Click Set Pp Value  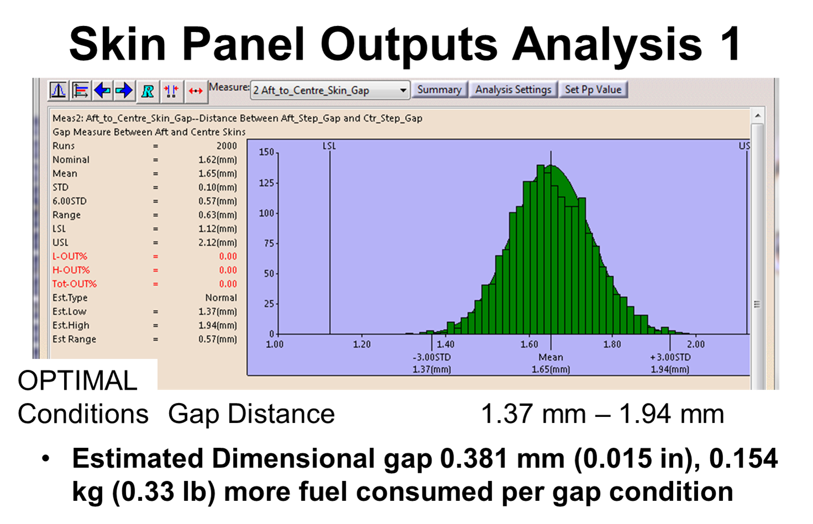(x=594, y=89)
